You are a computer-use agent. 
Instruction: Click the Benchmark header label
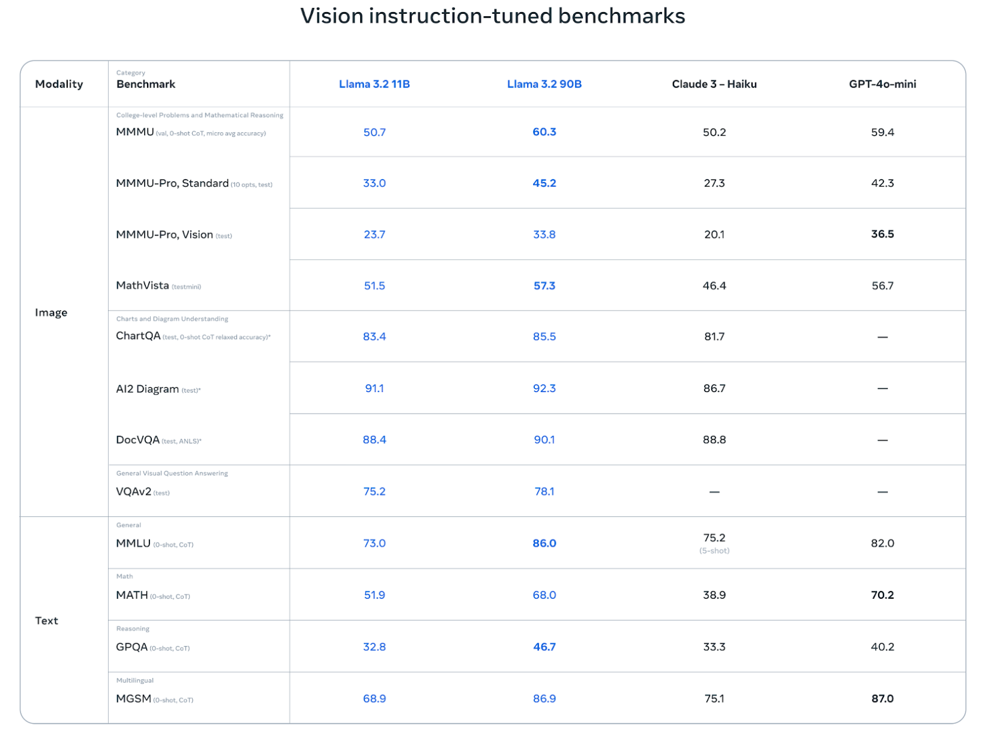tap(146, 84)
